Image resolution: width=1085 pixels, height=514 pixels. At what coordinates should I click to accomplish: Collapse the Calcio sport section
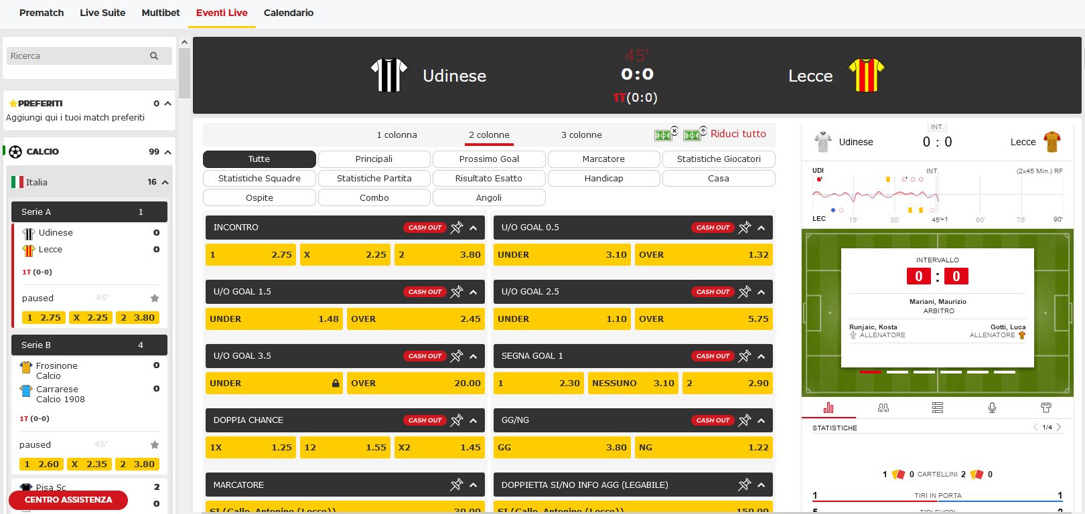coord(167,152)
